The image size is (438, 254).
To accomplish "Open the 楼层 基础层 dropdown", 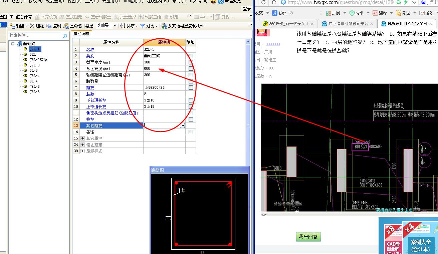I will [115, 26].
